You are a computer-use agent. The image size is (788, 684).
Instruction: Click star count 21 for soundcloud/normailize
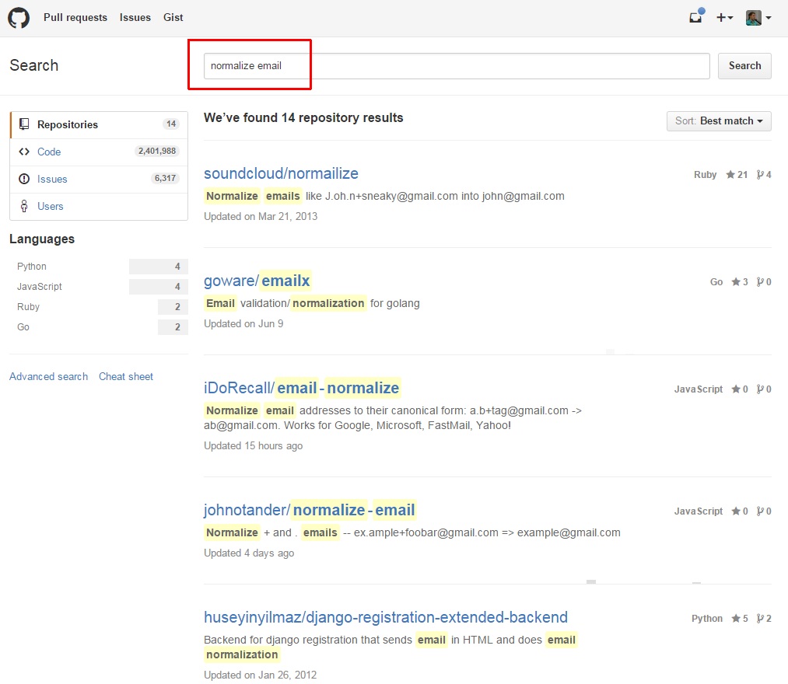coord(737,175)
